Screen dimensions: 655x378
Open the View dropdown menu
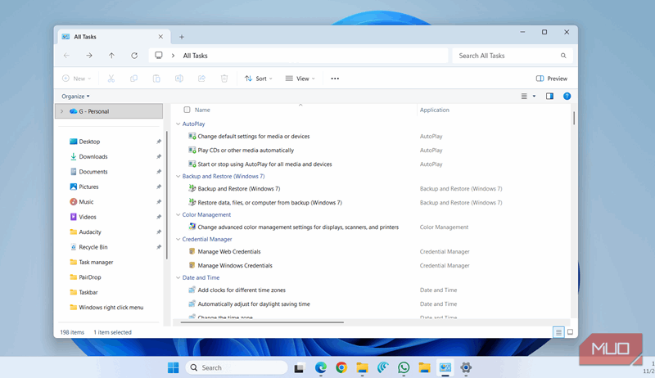[x=301, y=79]
